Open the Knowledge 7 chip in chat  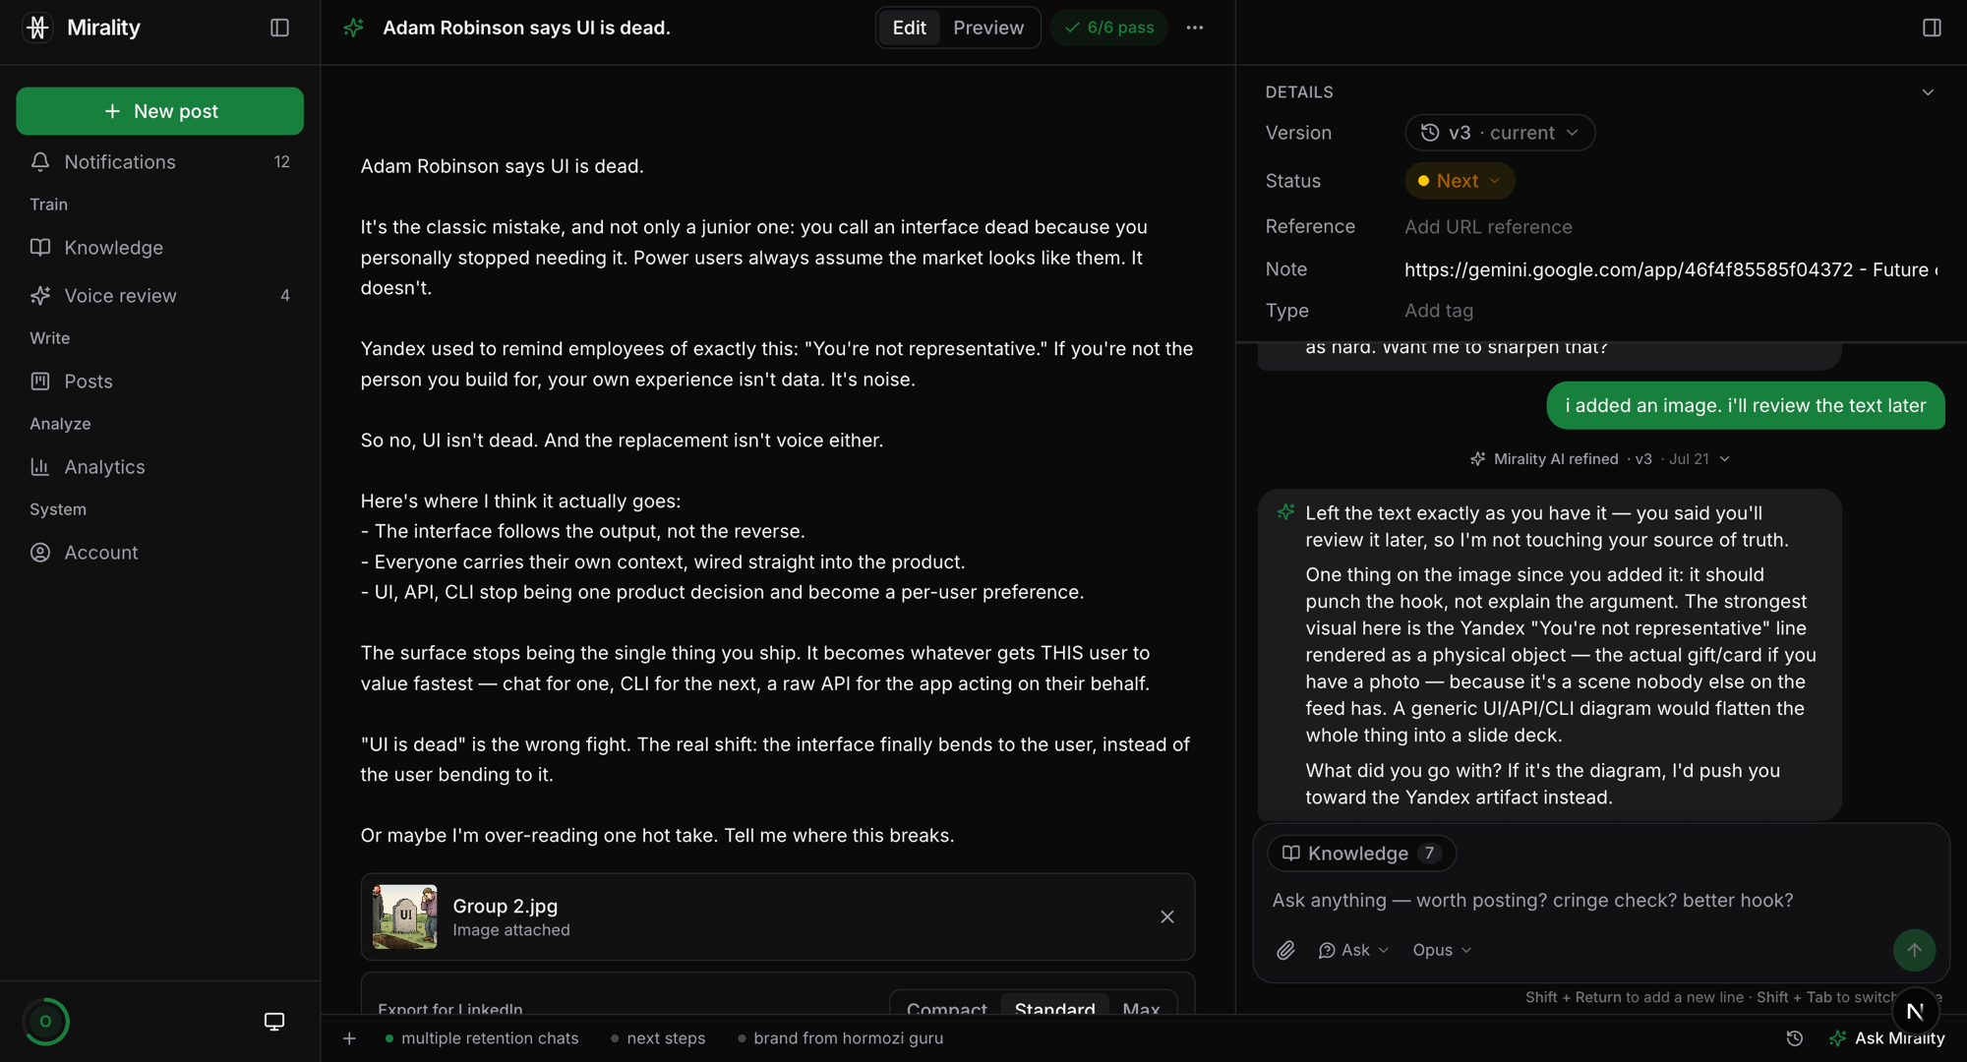tap(1361, 853)
